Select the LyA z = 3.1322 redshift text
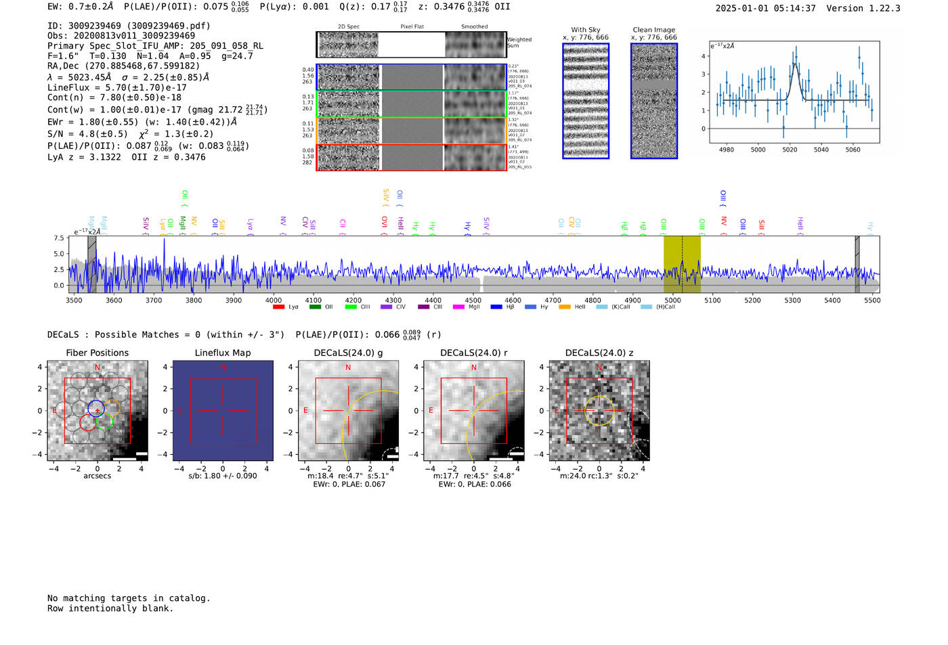 point(84,157)
